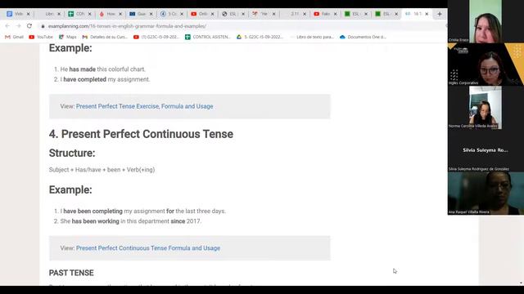Open a new tab with the plus icon

point(440,14)
